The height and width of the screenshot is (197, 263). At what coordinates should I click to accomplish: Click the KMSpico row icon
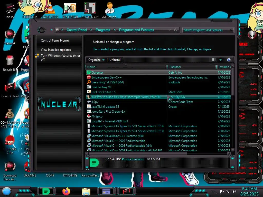(x=89, y=116)
